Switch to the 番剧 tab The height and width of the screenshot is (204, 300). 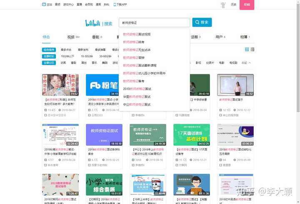click(97, 37)
